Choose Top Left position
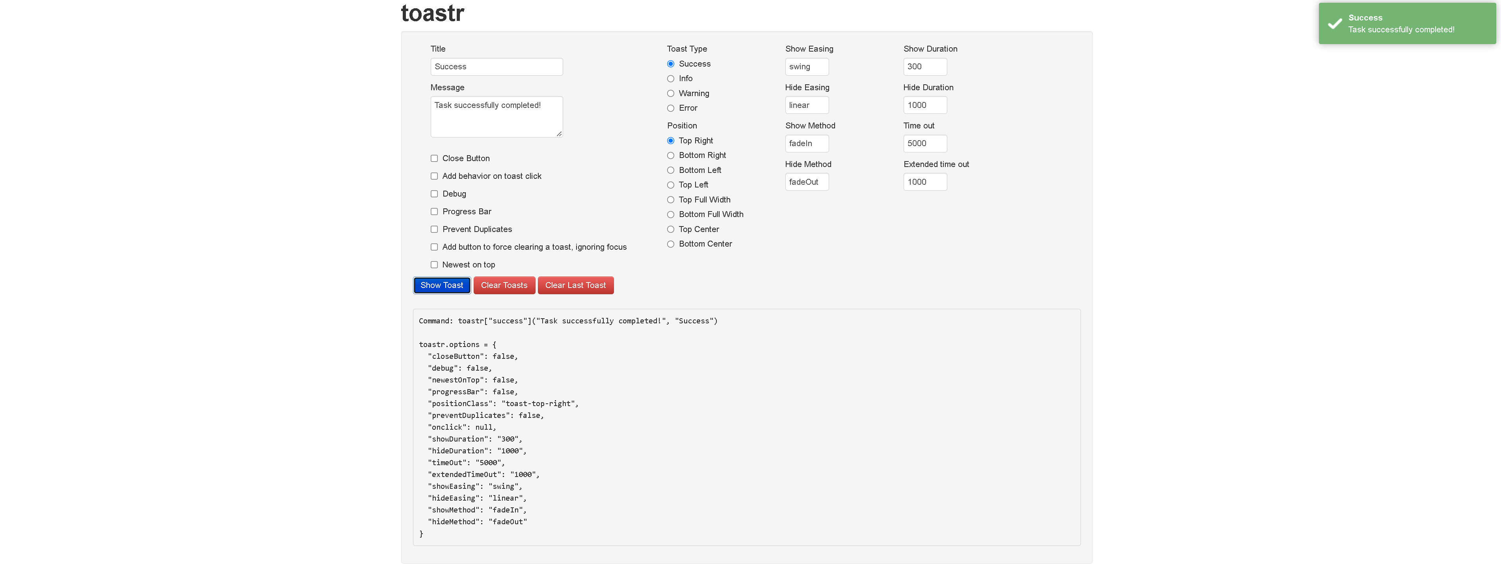1501x579 pixels. 671,185
